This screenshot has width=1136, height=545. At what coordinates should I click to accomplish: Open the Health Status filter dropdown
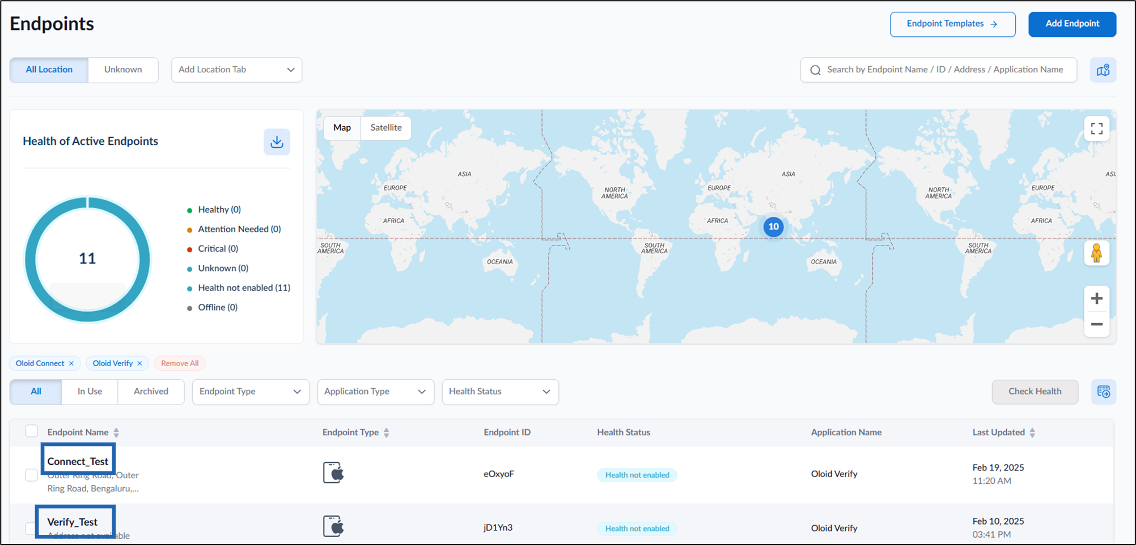click(x=500, y=392)
